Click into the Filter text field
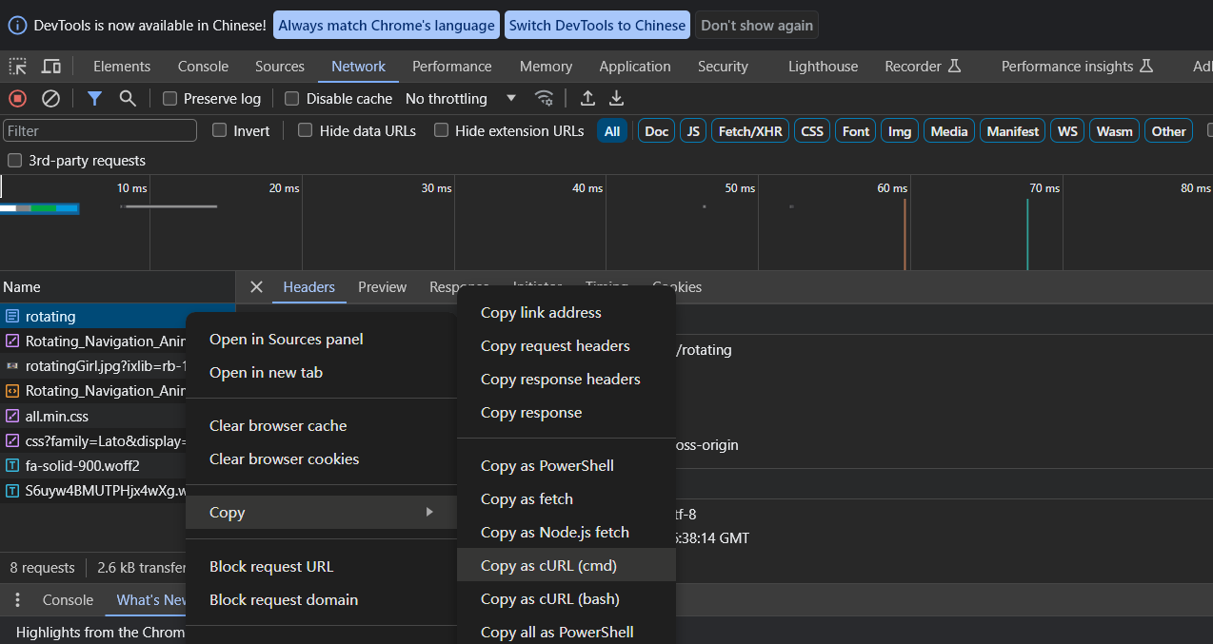 pos(100,130)
